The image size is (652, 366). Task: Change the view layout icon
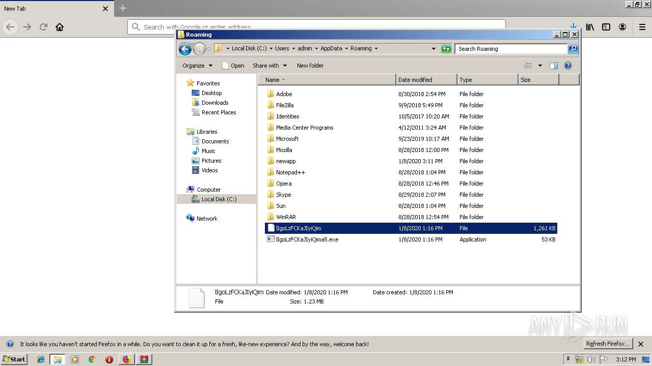528,66
